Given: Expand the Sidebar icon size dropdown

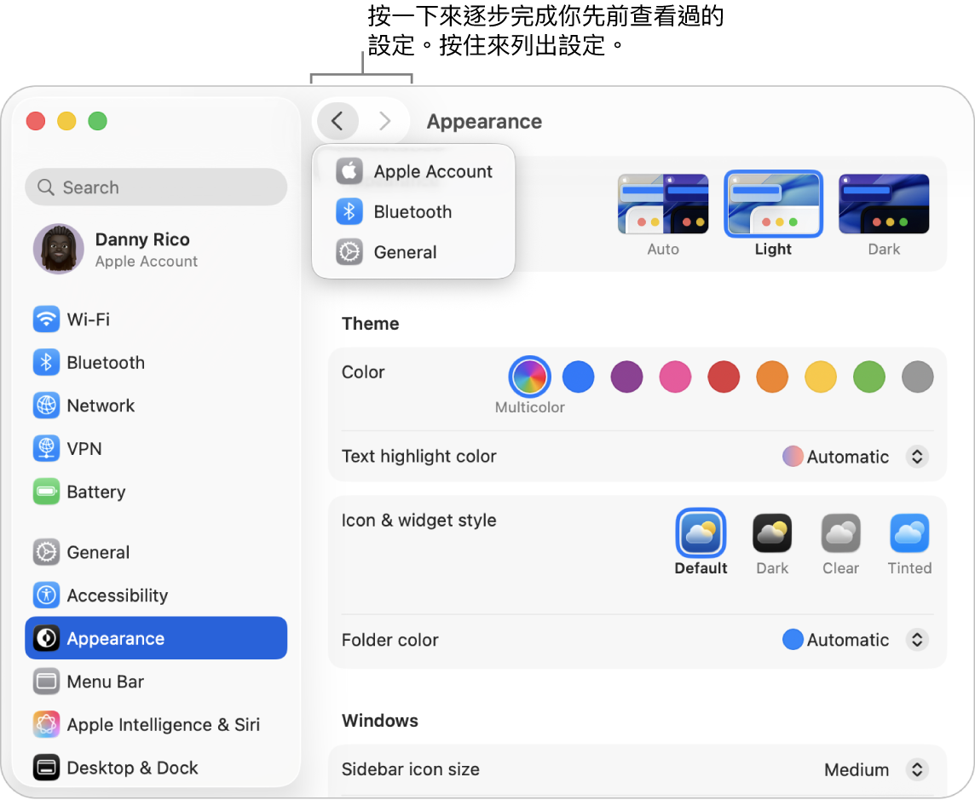Looking at the screenshot, I should point(917,770).
